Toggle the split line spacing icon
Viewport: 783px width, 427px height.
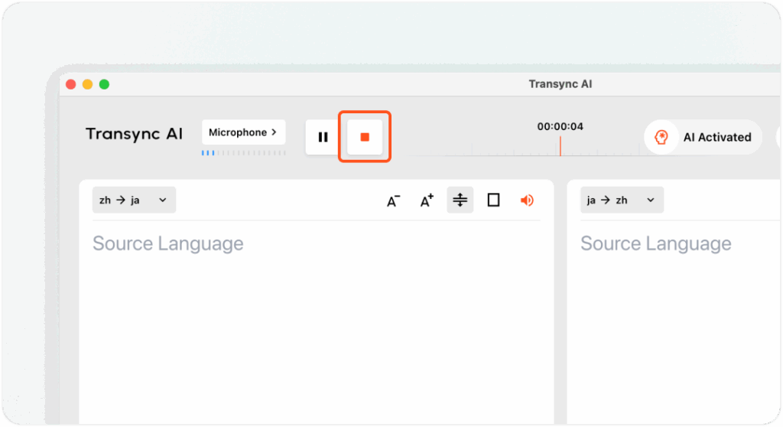pos(460,200)
